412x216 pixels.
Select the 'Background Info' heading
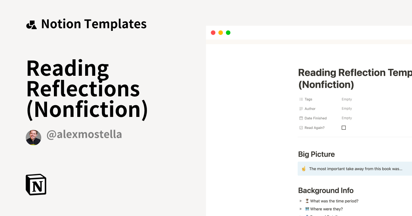pyautogui.click(x=325, y=190)
